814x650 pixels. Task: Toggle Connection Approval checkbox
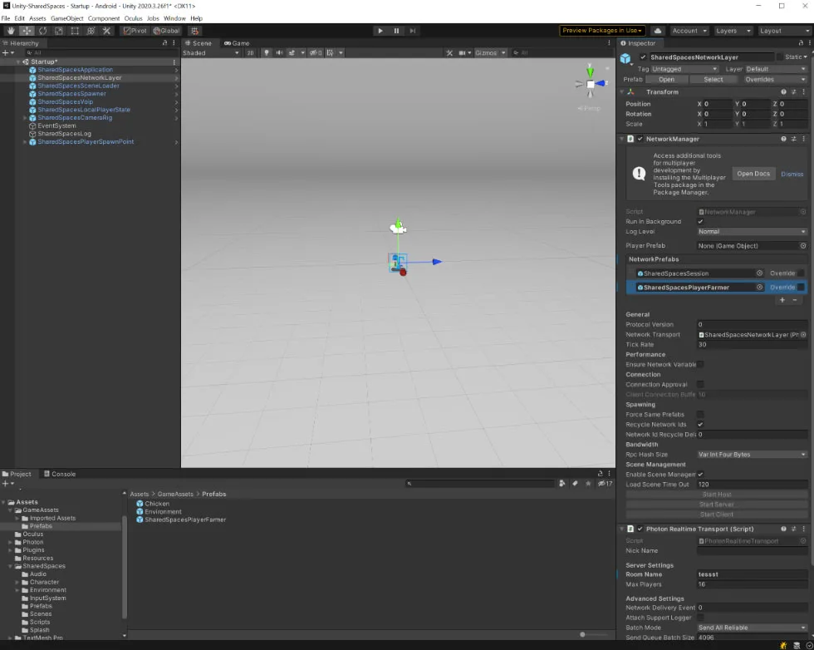point(700,385)
